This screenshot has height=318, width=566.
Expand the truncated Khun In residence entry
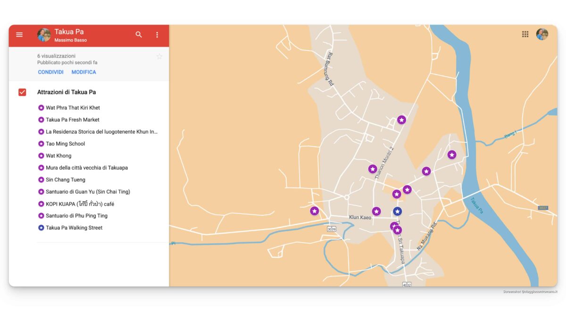100,131
